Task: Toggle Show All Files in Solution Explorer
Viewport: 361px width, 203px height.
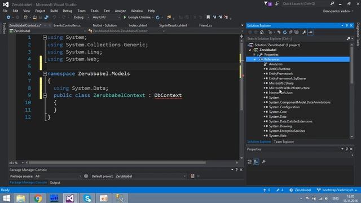Action: [297, 32]
